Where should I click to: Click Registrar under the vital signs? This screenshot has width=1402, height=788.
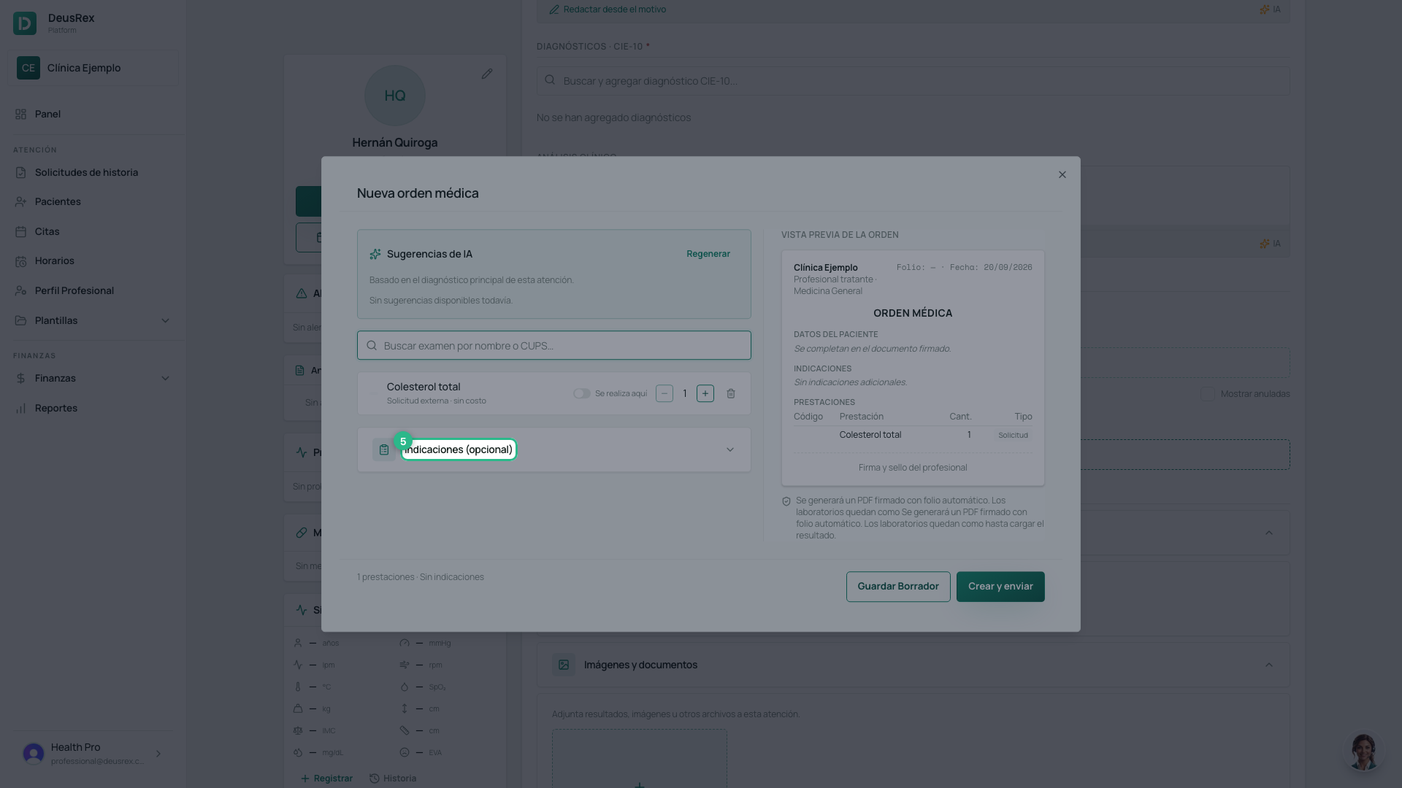coord(326,779)
